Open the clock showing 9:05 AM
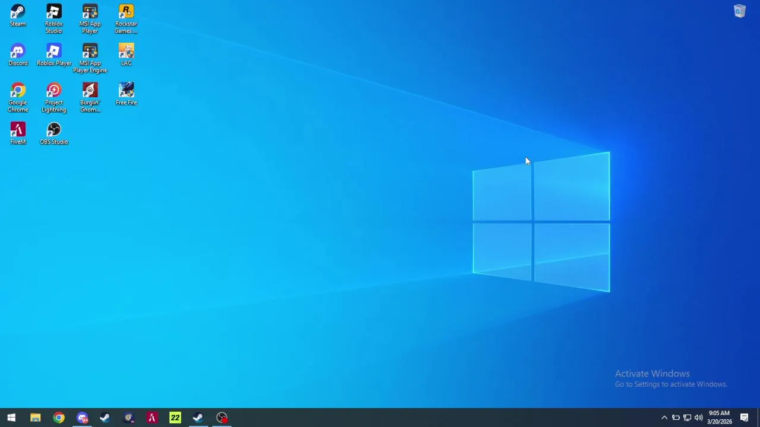Screen dimensions: 760x427 [x=719, y=418]
